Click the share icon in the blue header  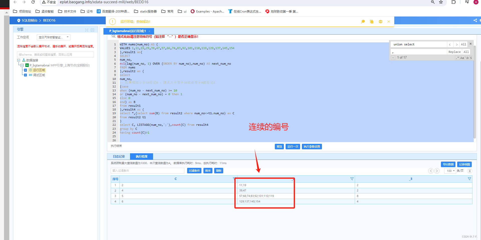click(475, 20)
